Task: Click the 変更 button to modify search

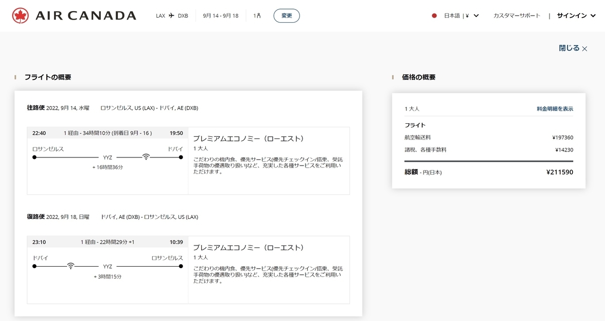Action: [x=286, y=16]
